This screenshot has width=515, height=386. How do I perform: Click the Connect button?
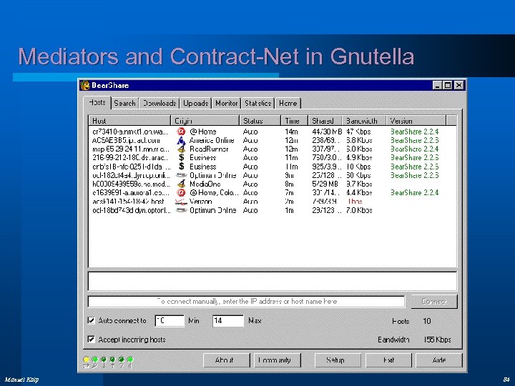(434, 302)
